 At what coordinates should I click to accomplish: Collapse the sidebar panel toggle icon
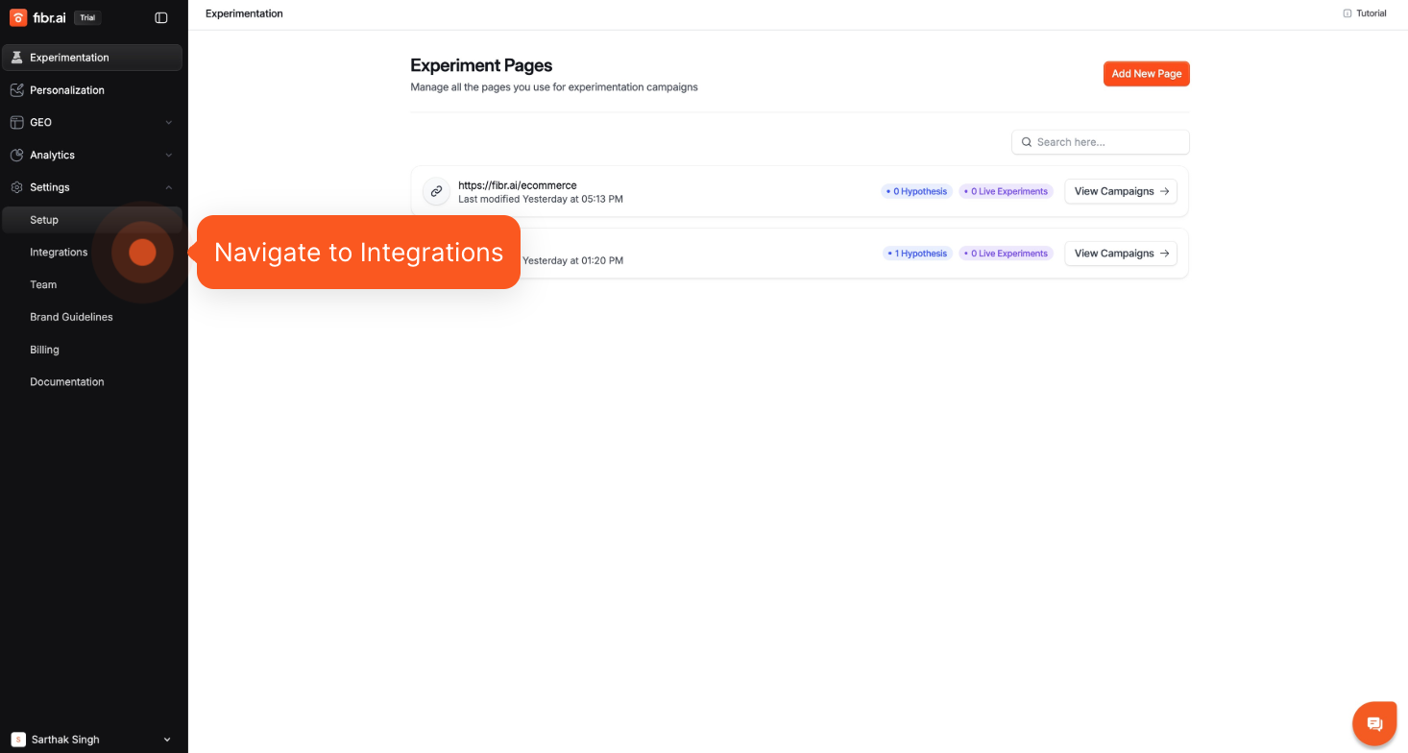(x=161, y=17)
